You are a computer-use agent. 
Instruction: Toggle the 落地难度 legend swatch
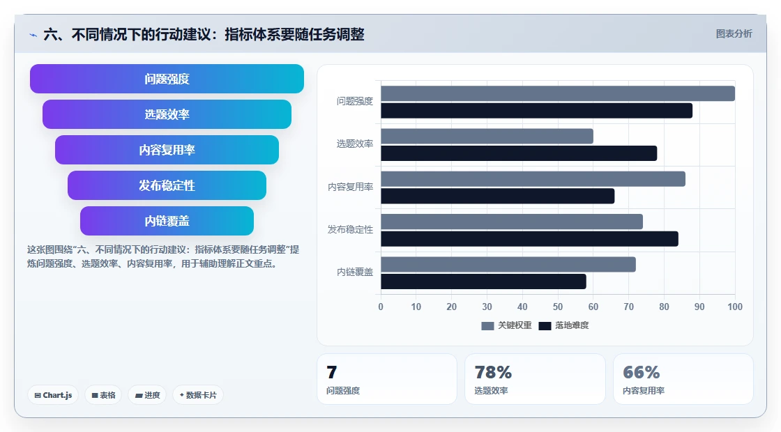point(545,325)
